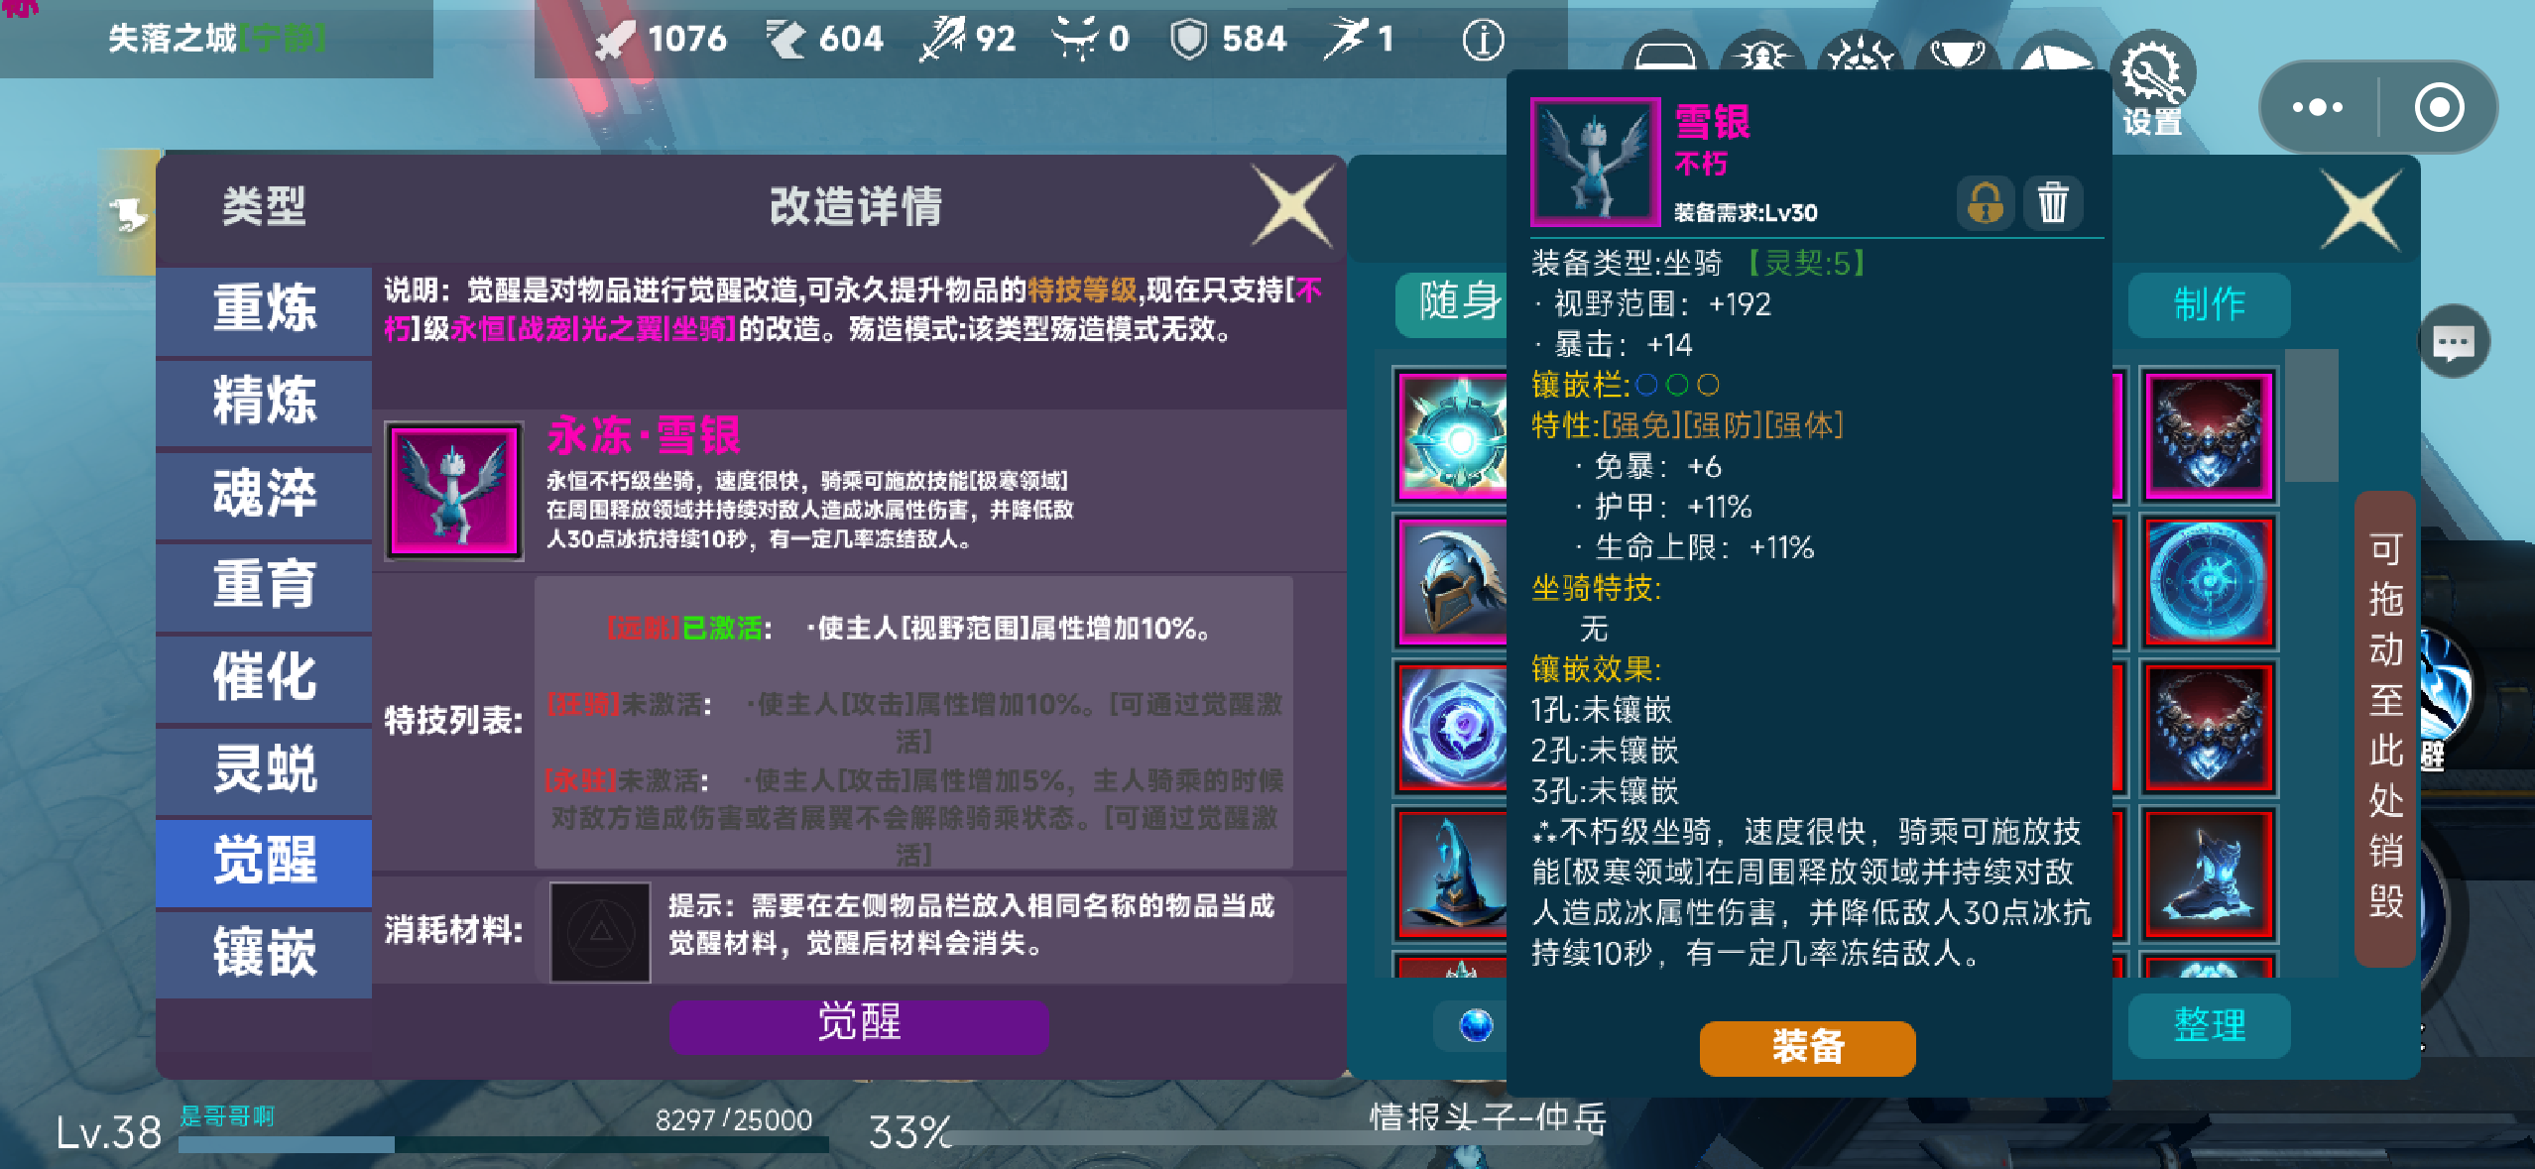Click the 整理 sort button
The image size is (2535, 1169).
pos(2209,1025)
